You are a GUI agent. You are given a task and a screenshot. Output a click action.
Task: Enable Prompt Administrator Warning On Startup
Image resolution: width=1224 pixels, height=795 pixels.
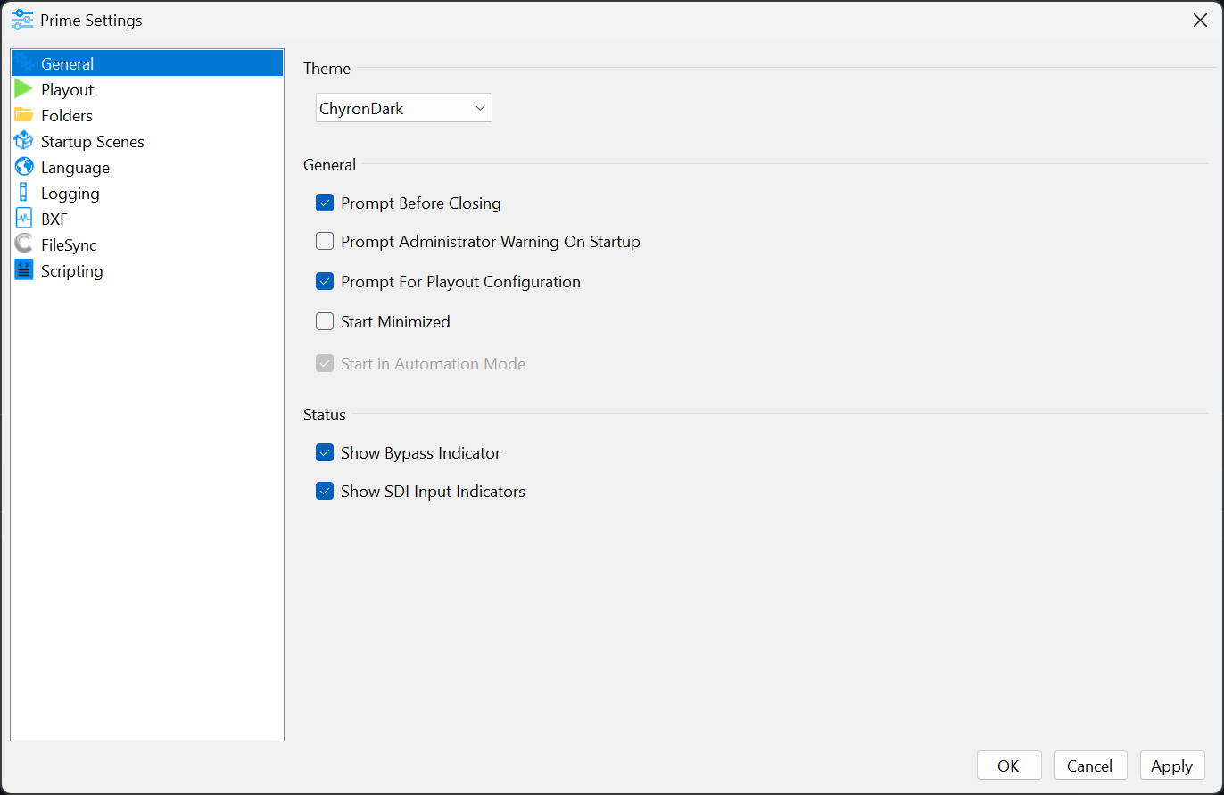pos(325,242)
